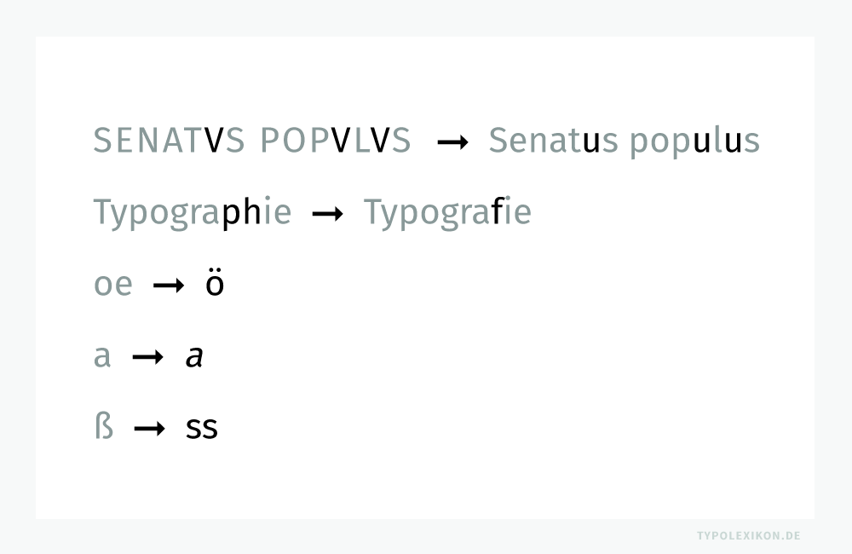The width and height of the screenshot is (852, 554).
Task: Select the arrow between ß and ss
Action: (149, 430)
